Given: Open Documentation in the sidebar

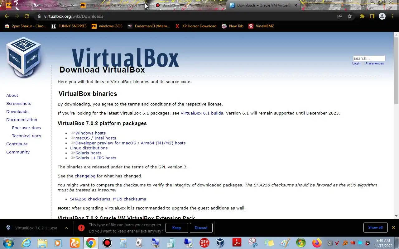Looking at the screenshot, I should coord(22,120).
